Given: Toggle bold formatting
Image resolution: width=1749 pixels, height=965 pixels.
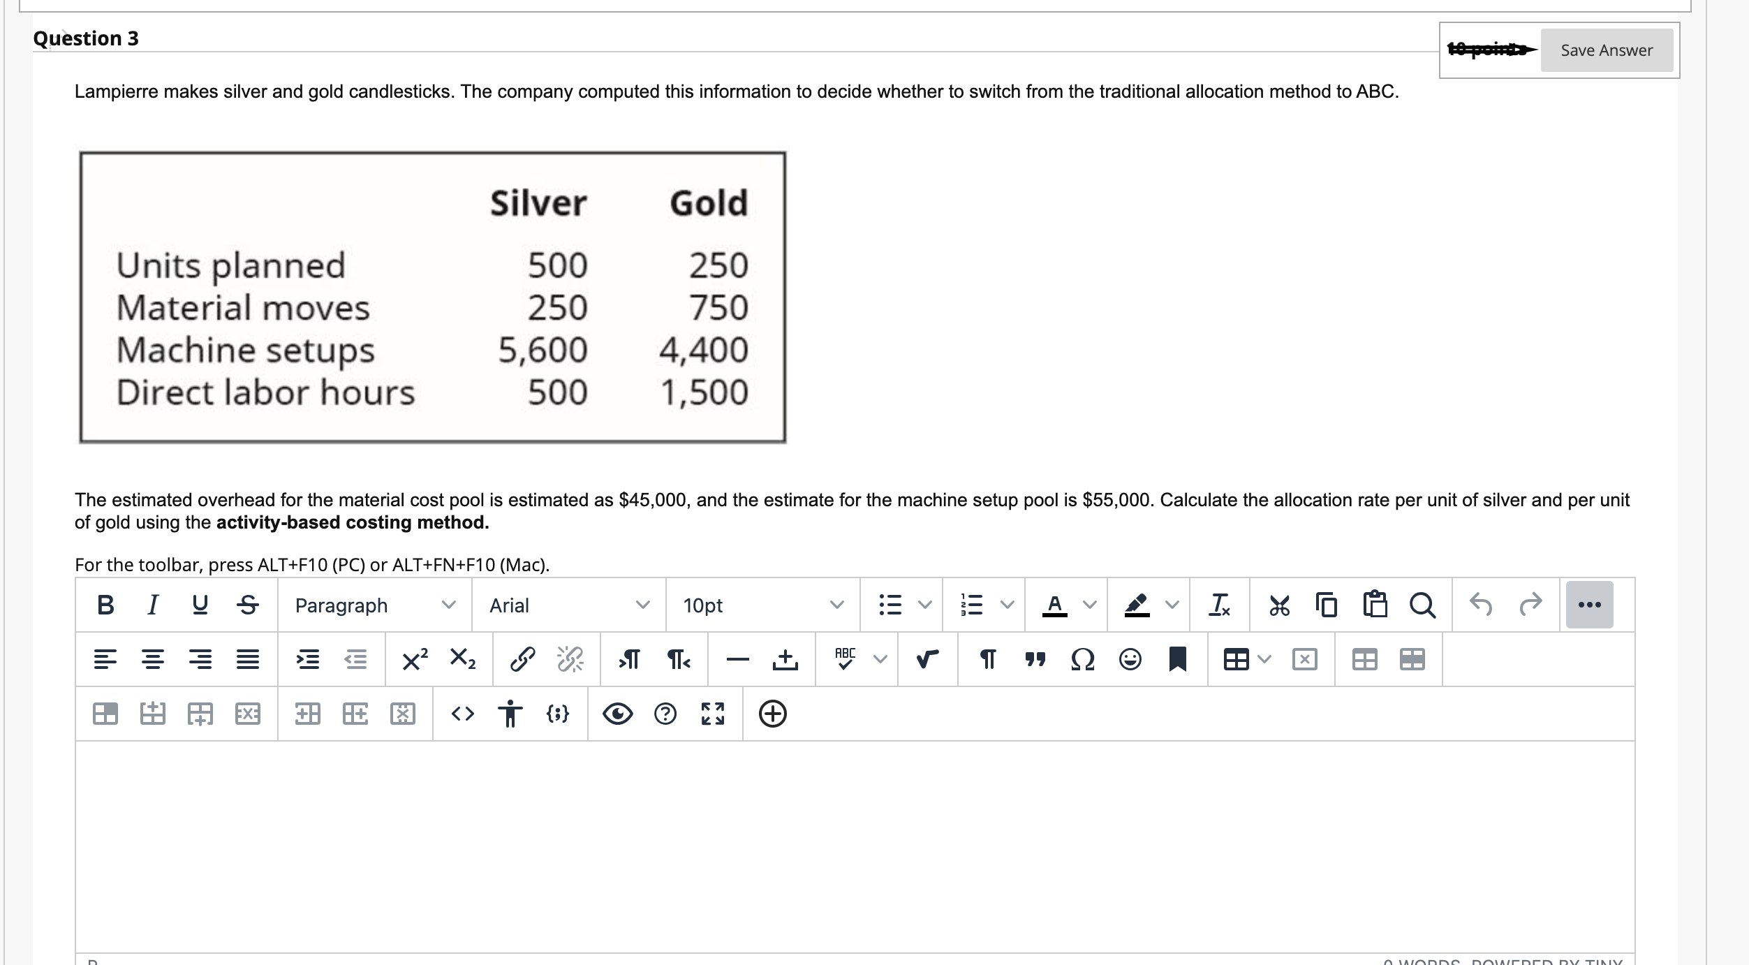Looking at the screenshot, I should point(105,605).
